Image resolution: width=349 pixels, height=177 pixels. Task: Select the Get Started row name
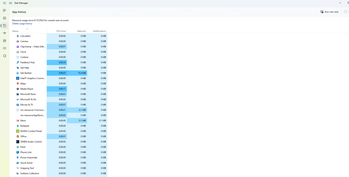pyautogui.click(x=26, y=73)
